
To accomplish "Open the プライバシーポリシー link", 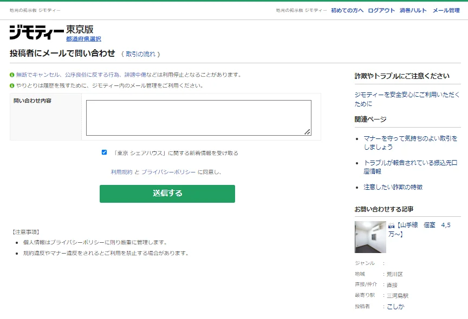I will tap(168, 172).
